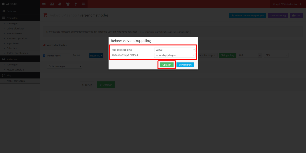Open the apps grid icon in top bar

pos(83,4)
